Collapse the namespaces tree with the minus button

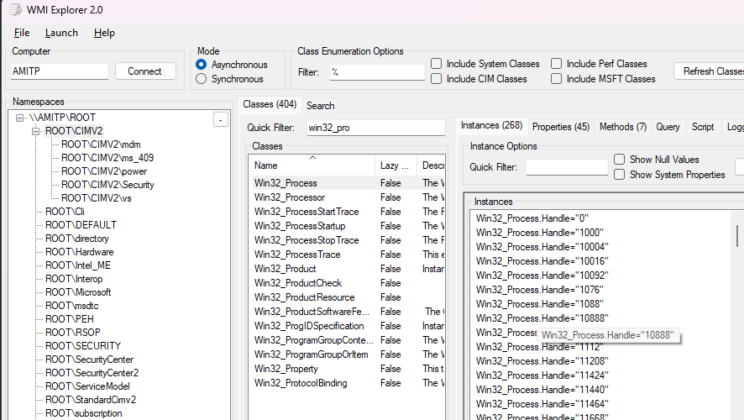[220, 119]
